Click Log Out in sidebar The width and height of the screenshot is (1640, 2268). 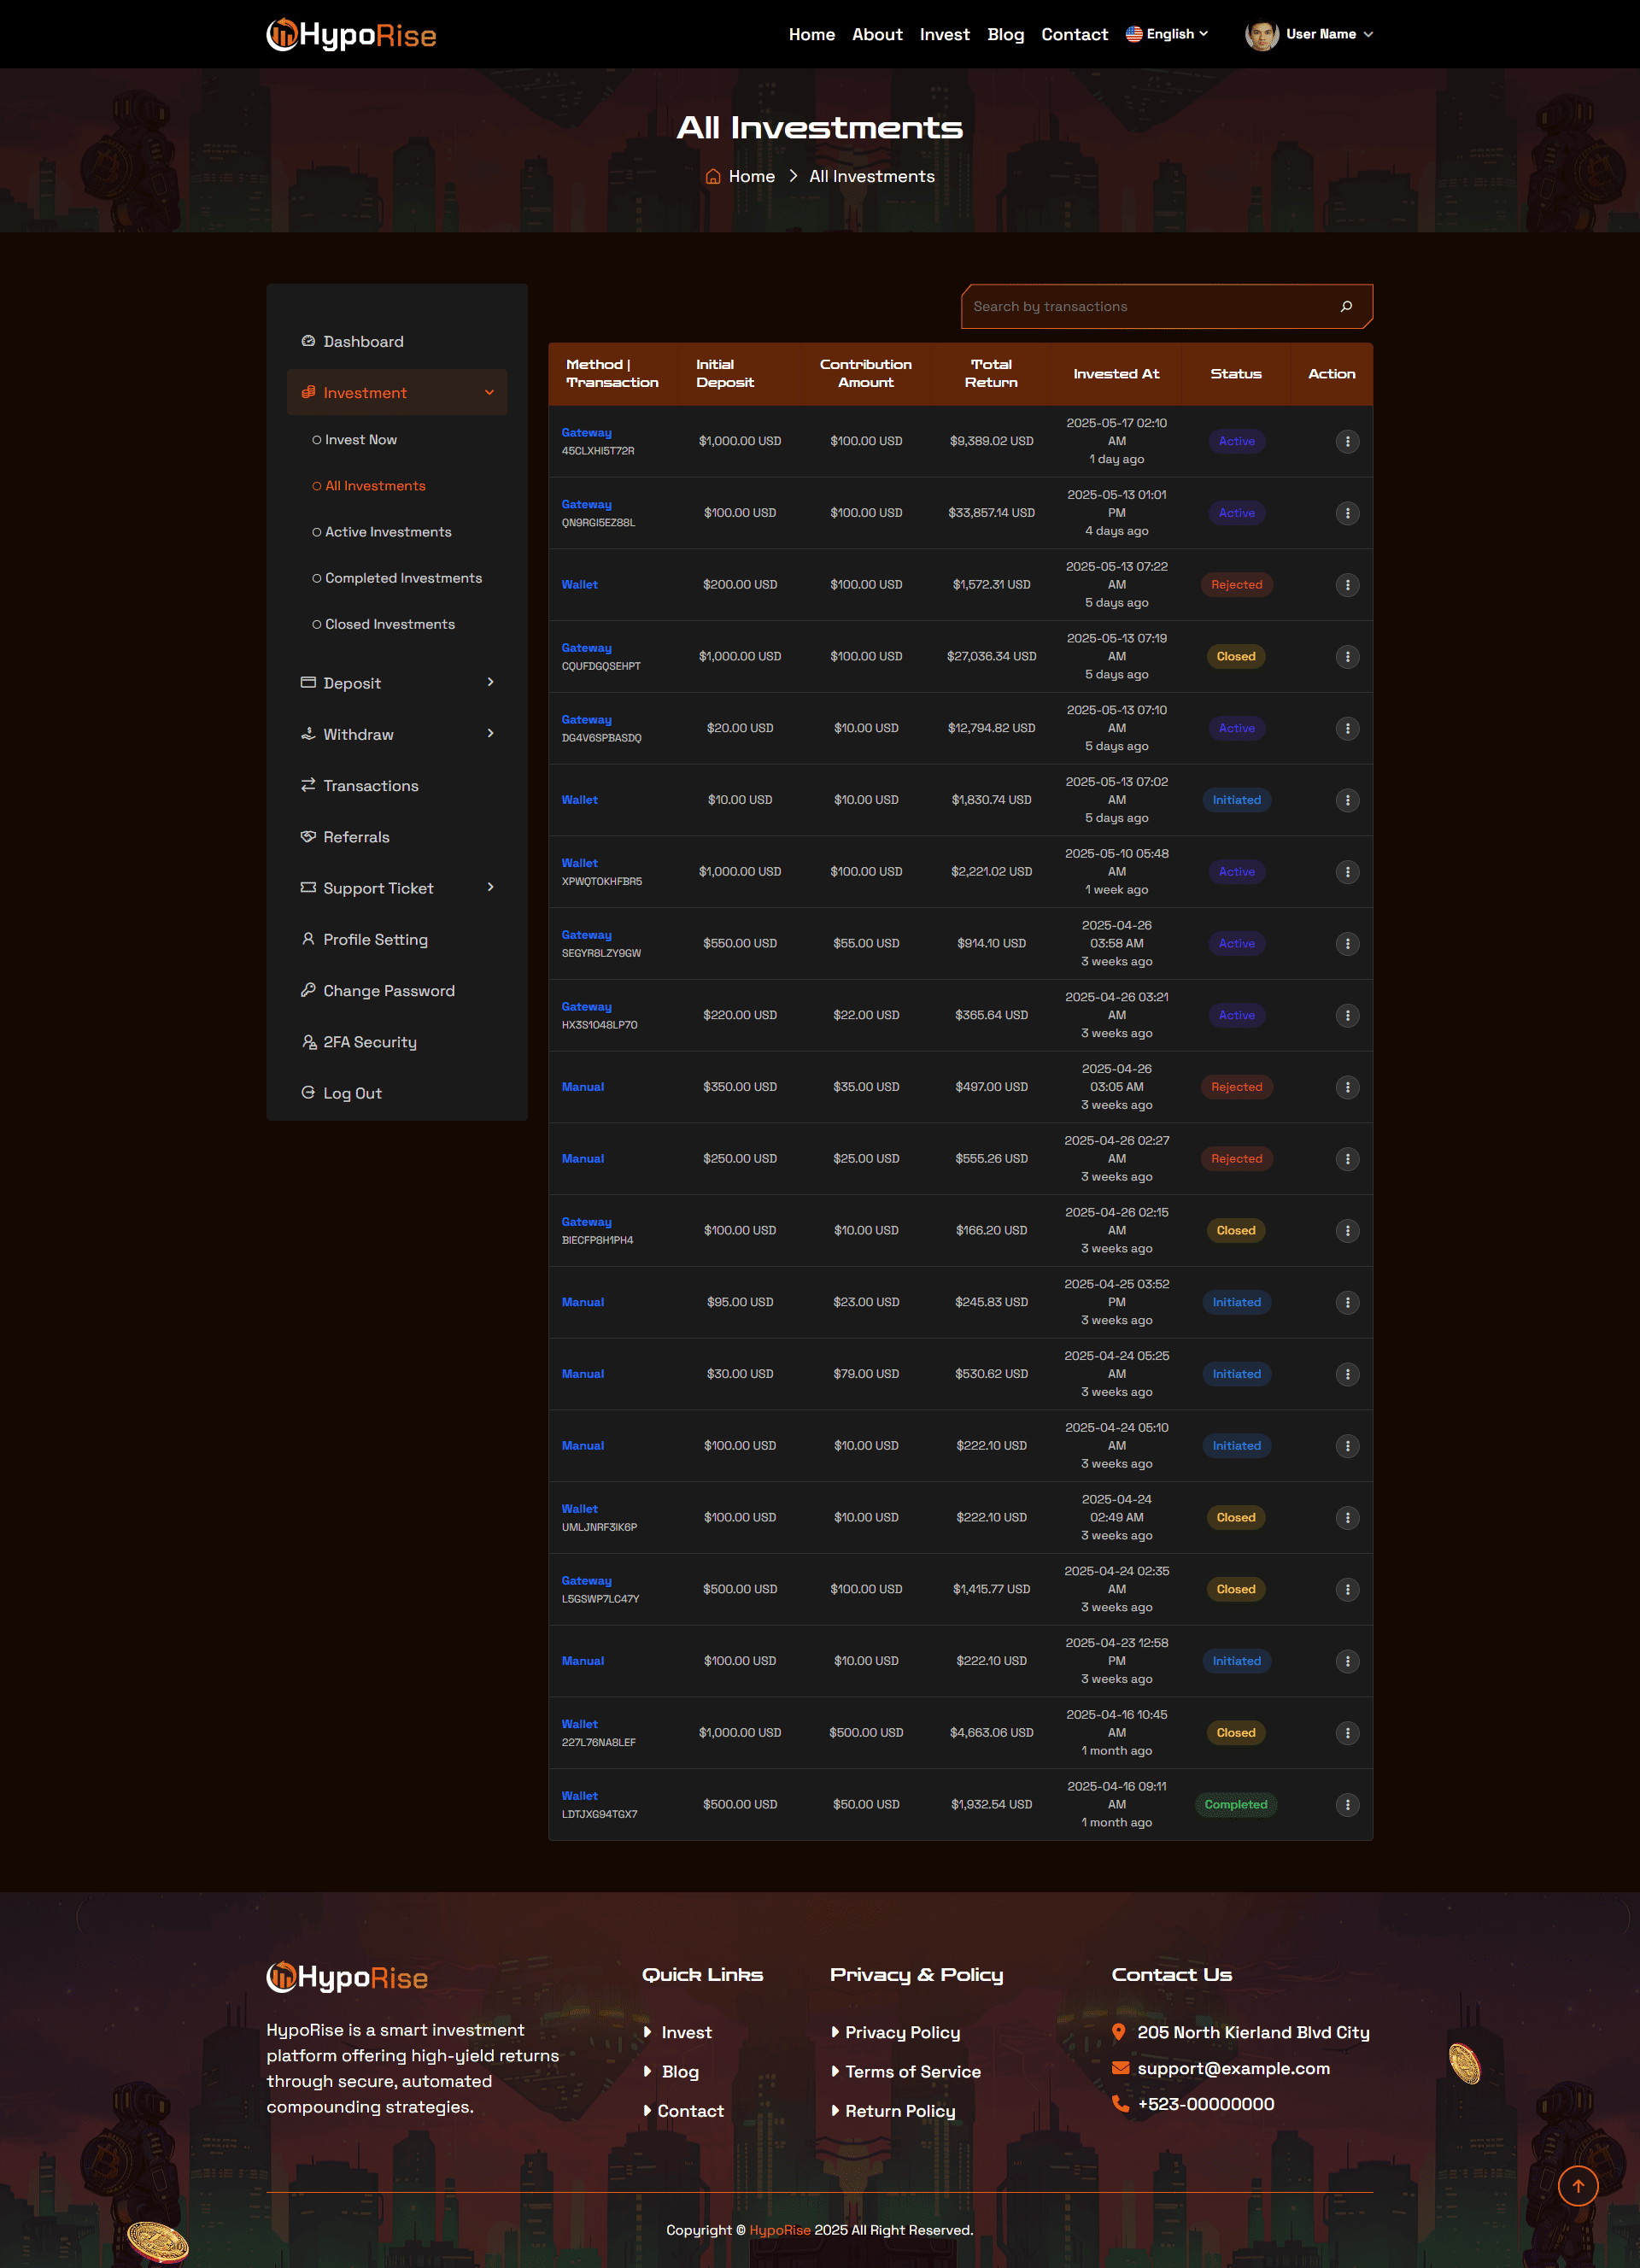click(342, 1093)
